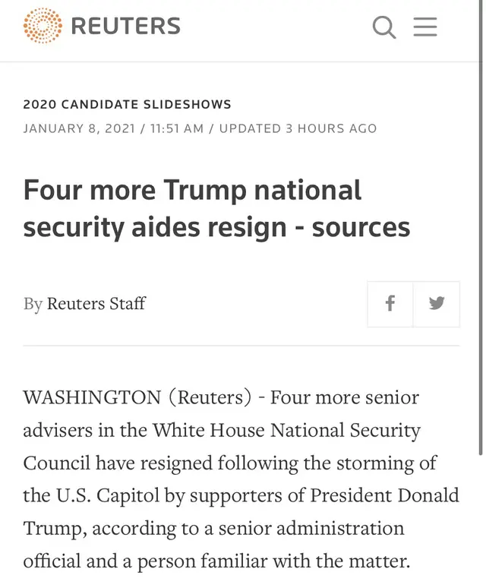The height and width of the screenshot is (588, 486).
Task: Click the headline word 'sources'
Action: tap(361, 227)
